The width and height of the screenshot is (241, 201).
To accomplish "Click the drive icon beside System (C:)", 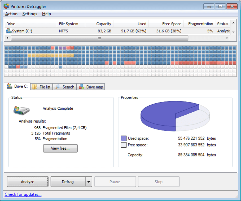I will click(x=8, y=31).
